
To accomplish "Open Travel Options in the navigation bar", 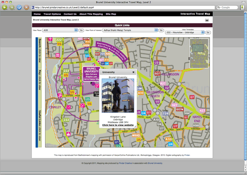I will coord(52,14).
